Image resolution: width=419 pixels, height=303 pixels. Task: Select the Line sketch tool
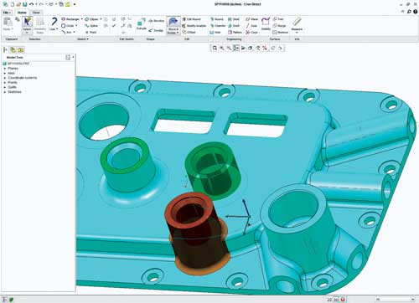(54, 23)
